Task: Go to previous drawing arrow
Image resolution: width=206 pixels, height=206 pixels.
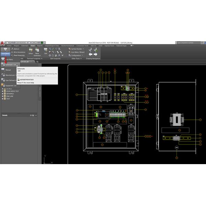Action: tap(91, 54)
